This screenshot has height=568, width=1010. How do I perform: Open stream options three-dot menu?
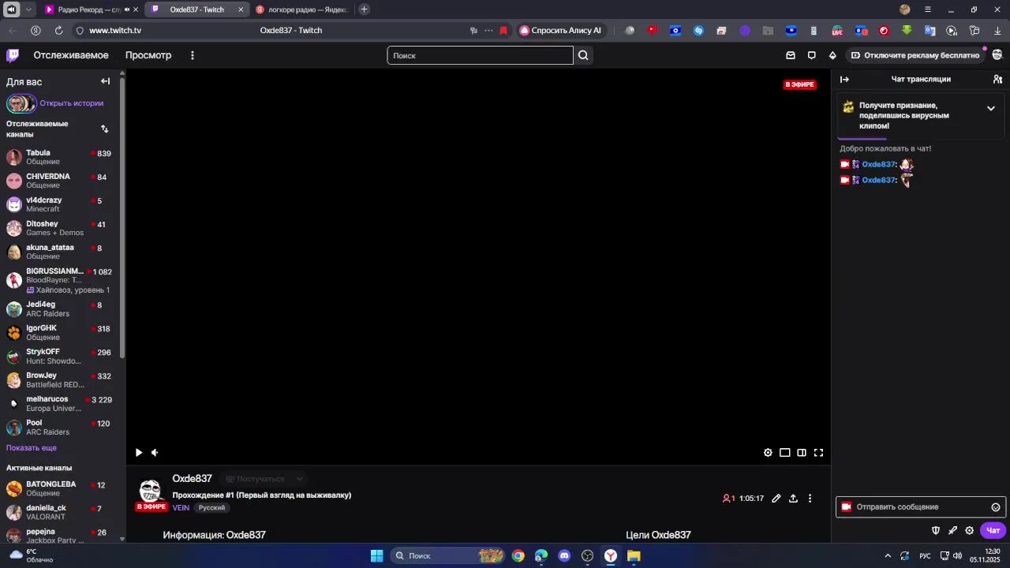pos(810,499)
